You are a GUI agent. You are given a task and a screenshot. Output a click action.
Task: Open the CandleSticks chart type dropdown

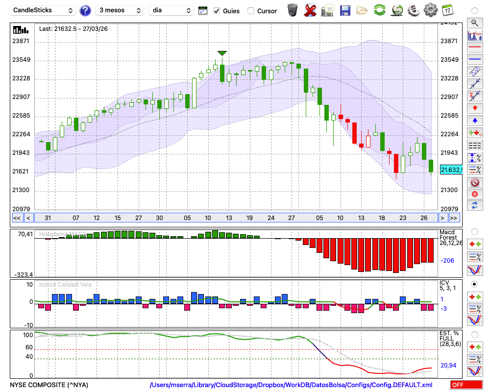point(43,10)
